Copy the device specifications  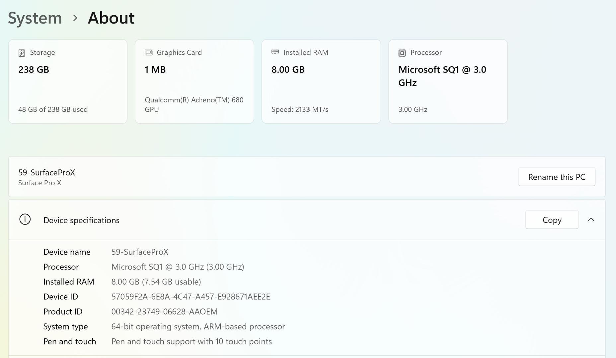[x=552, y=220]
